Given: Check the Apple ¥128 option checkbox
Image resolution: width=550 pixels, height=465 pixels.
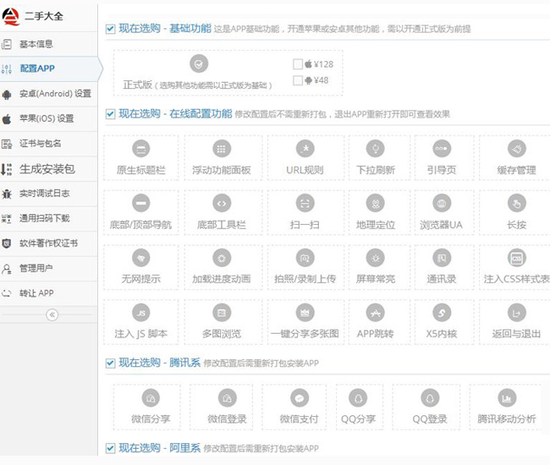Looking at the screenshot, I should pos(298,64).
